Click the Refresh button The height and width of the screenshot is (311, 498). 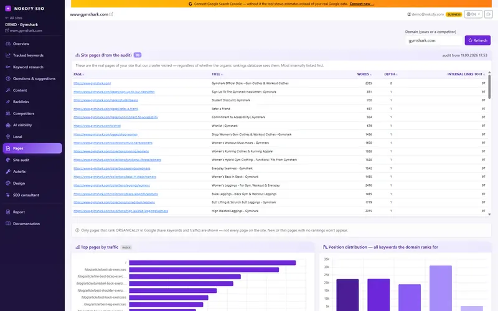pos(477,40)
